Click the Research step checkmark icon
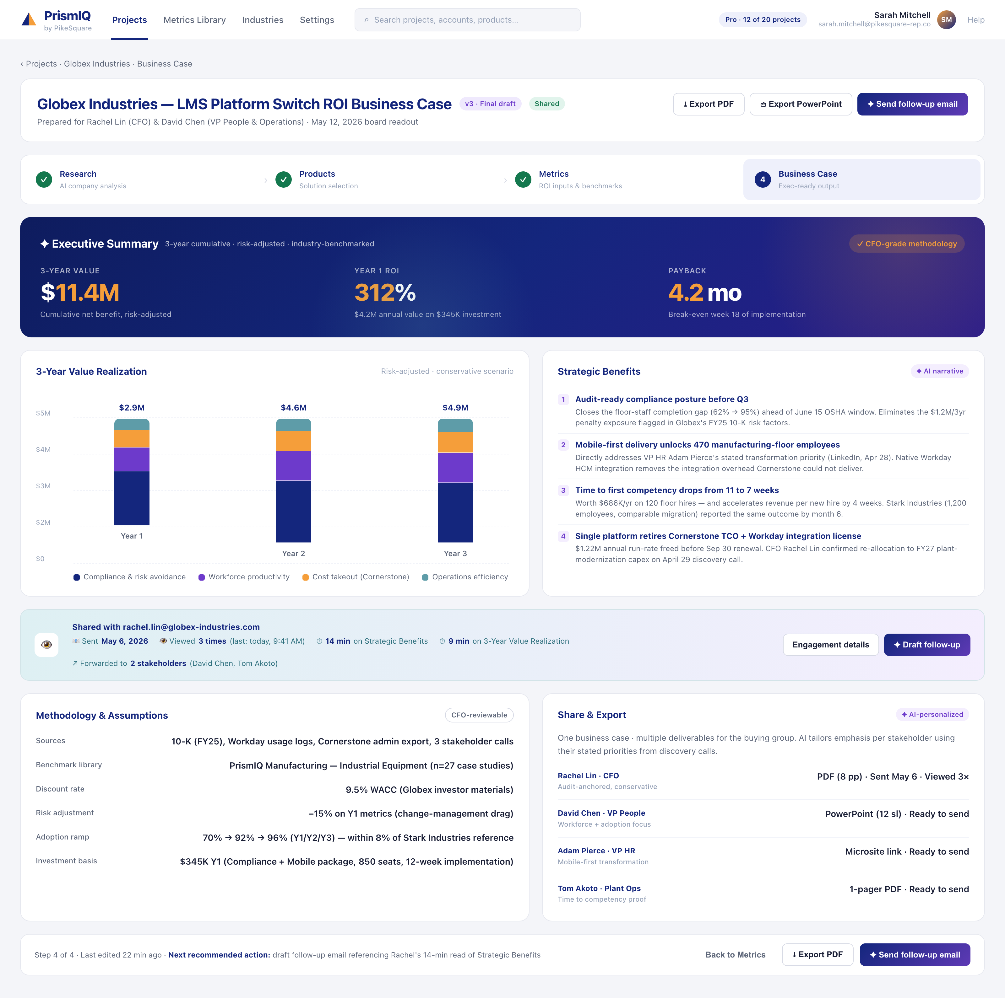 coord(44,179)
